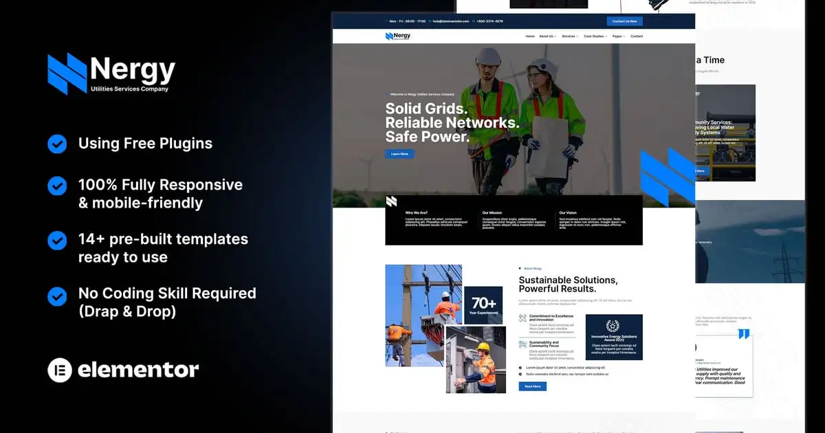Expand the Services dropdown menu
825x433 pixels.
pos(570,36)
